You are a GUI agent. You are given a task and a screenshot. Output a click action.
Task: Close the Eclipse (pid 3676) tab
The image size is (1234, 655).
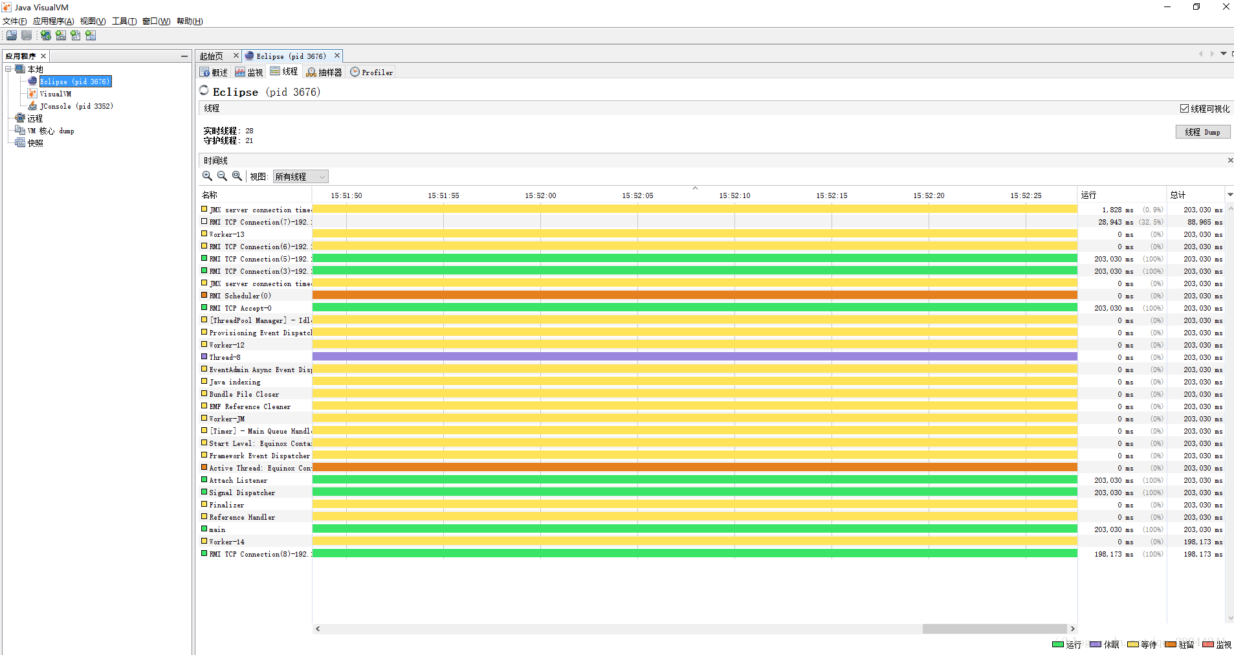point(337,56)
